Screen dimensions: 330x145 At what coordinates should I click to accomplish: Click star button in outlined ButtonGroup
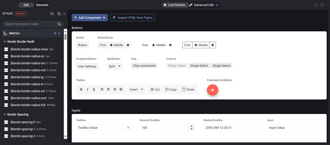coord(213,45)
